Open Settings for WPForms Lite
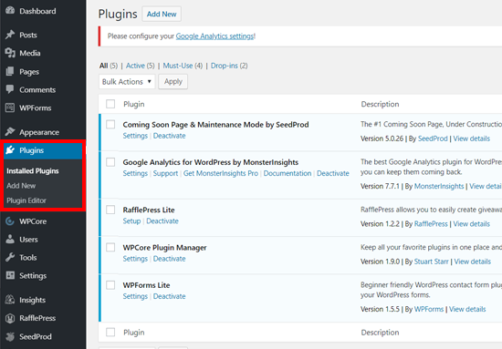Screen dimensions: 502x349 click(135, 296)
